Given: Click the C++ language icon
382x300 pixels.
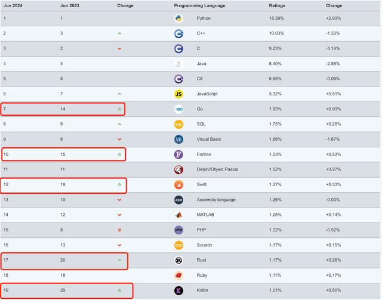Looking at the screenshot, I should click(x=178, y=33).
